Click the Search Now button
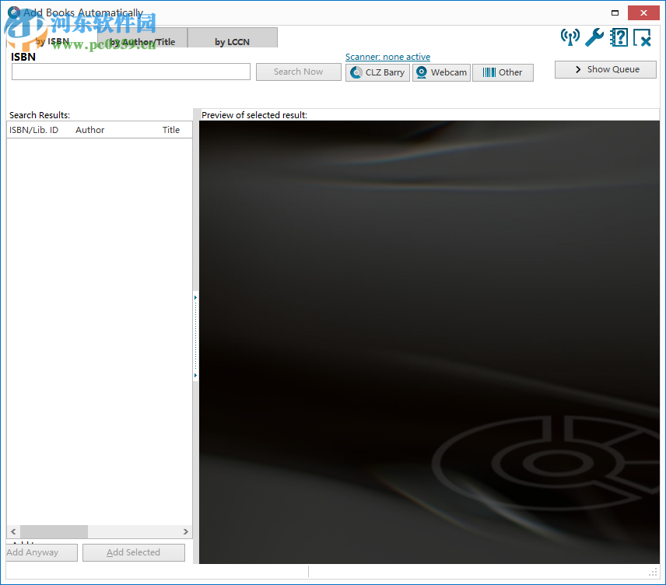This screenshot has width=666, height=585. (x=298, y=72)
